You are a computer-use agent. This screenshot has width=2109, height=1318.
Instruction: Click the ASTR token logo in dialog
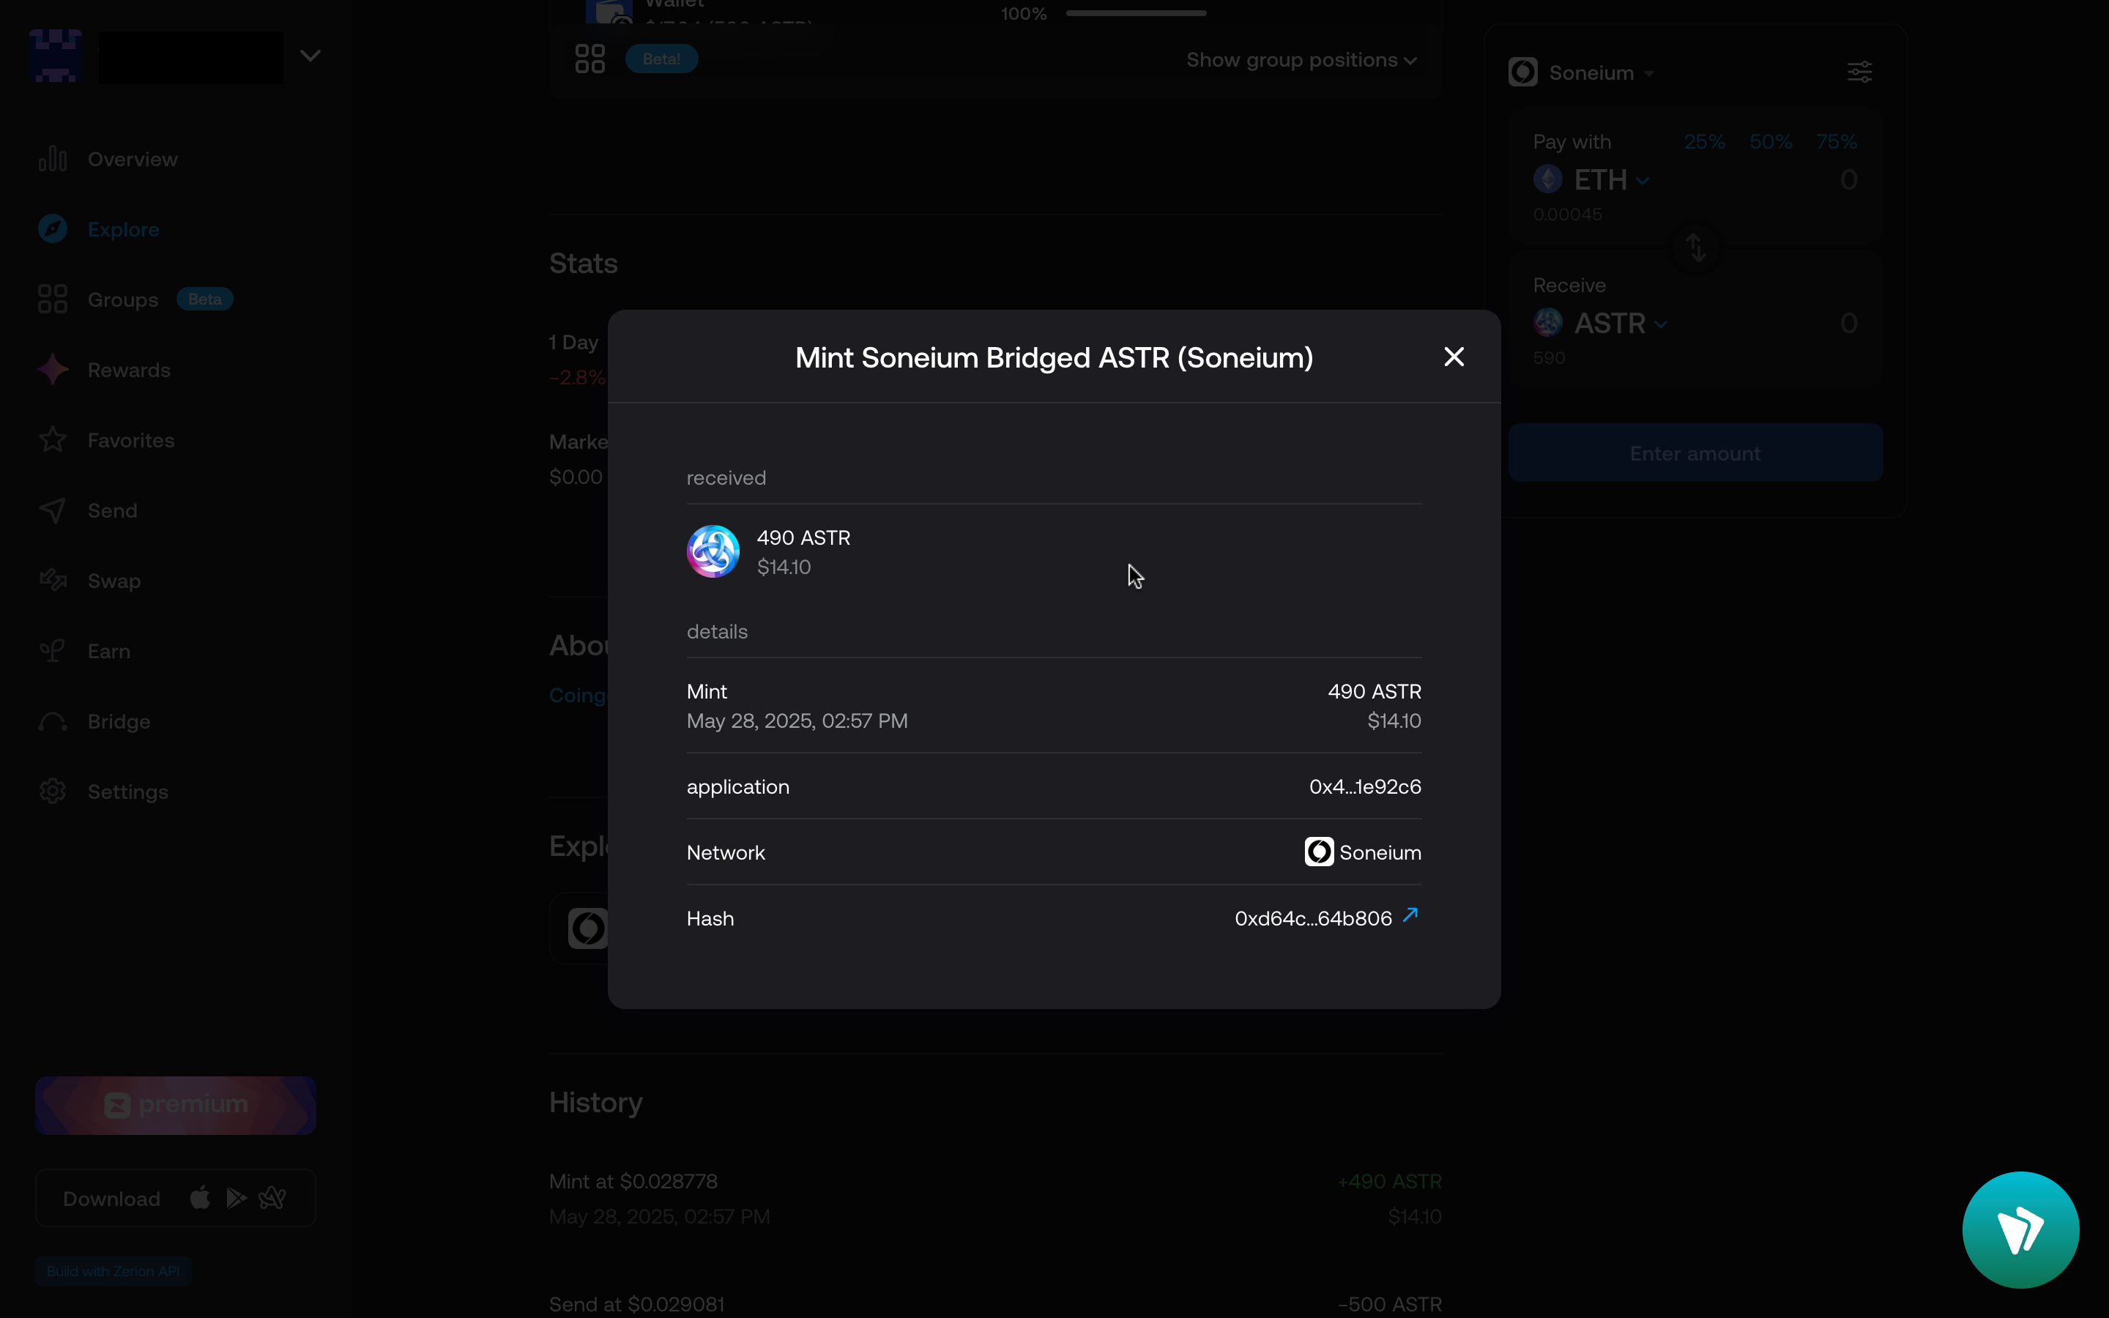(x=713, y=551)
